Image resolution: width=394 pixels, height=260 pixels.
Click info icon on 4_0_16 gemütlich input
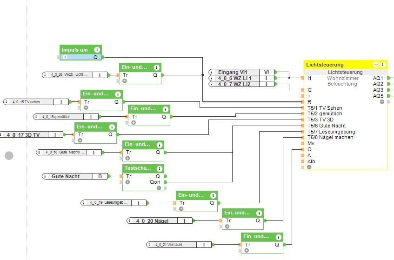coord(36,117)
